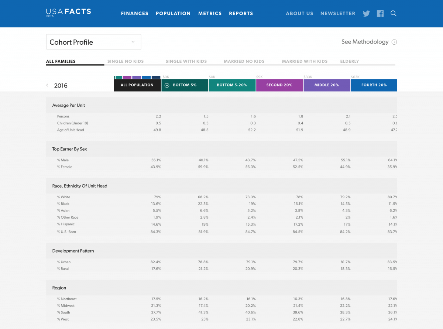
Task: Click the % Other Race row label
Action: pyautogui.click(x=68, y=217)
